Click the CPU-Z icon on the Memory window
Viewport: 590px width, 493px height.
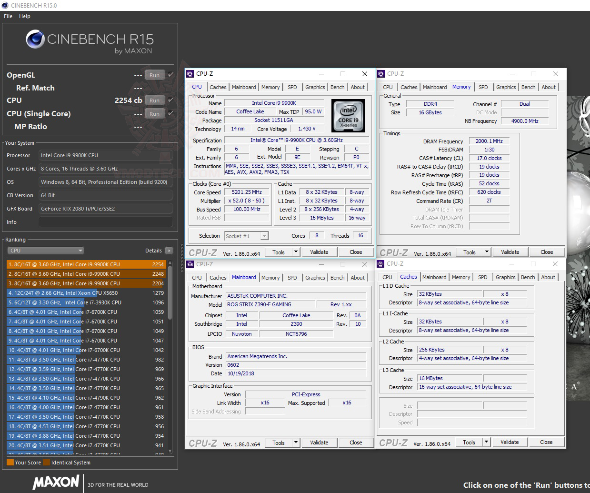click(x=381, y=74)
